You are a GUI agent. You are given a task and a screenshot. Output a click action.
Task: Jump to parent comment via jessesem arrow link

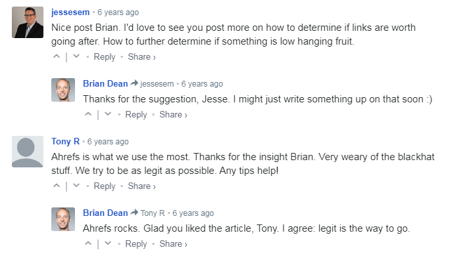point(153,83)
